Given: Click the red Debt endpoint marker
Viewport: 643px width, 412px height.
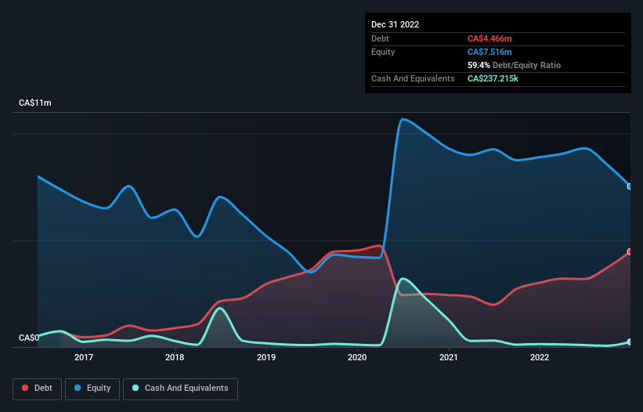Looking at the screenshot, I should point(630,251).
